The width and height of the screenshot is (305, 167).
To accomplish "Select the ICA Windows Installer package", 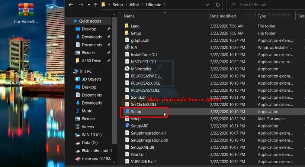I will tap(134, 48).
